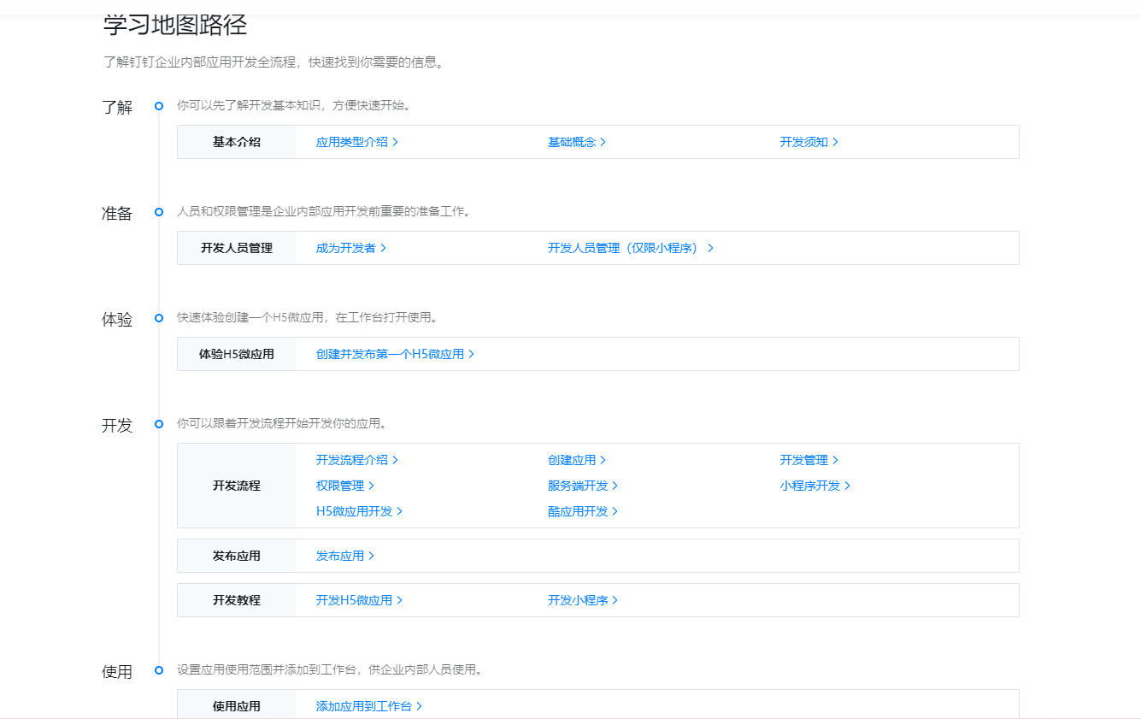Image resolution: width=1141 pixels, height=719 pixels.
Task: Open 创建并发布第一个H5微应用 link
Action: [x=395, y=354]
